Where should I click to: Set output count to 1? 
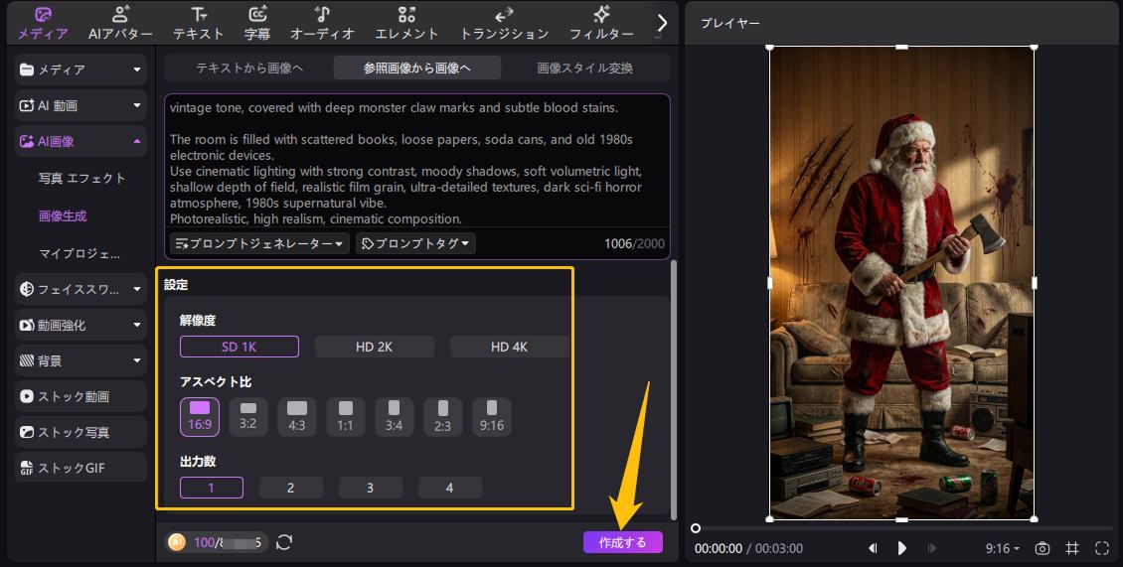point(212,488)
